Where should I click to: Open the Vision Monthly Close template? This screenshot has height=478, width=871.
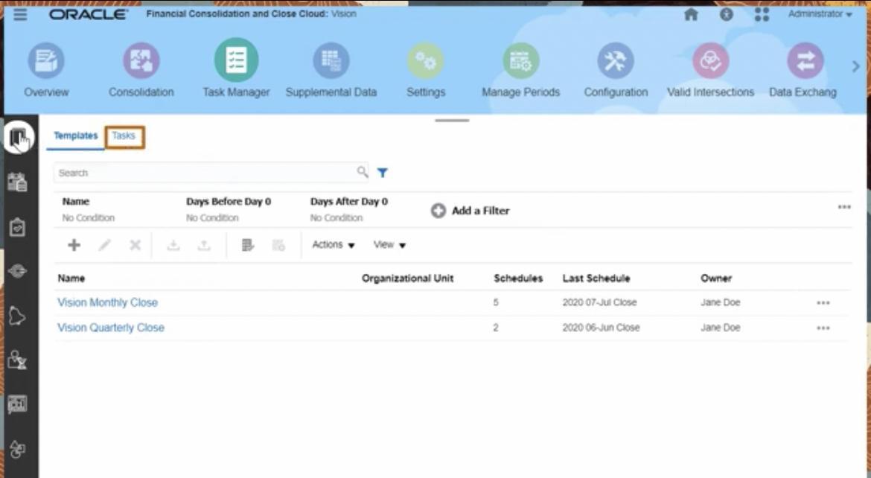[x=108, y=302]
